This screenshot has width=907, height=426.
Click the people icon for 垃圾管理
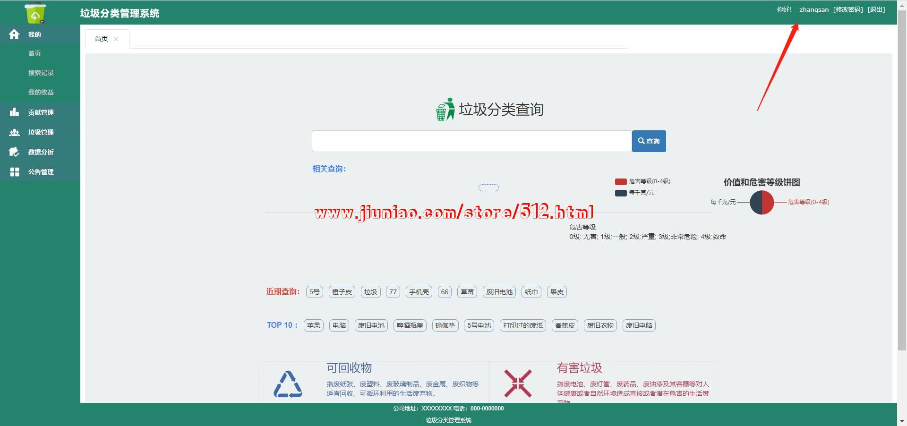[14, 132]
